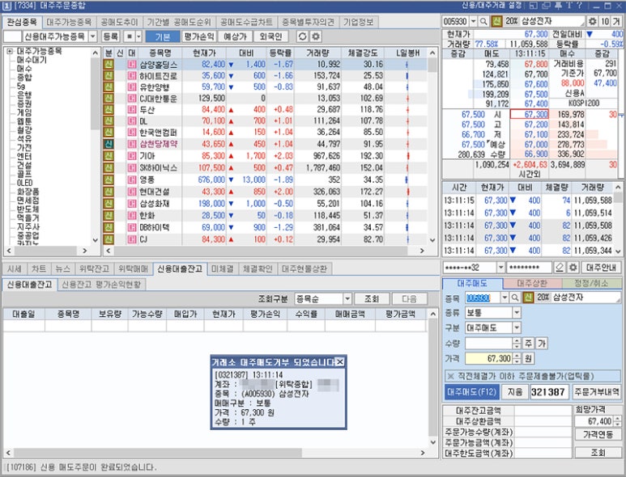Select 평가손익 view toggle
626x477 pixels.
click(199, 36)
